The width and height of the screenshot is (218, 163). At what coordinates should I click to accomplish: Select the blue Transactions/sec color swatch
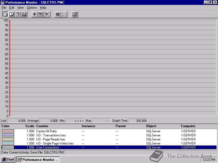coord(8,135)
